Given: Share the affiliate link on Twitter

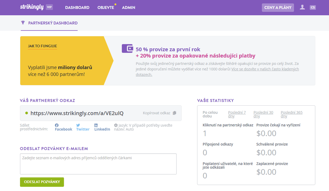Looking at the screenshot, I should click(x=83, y=127).
